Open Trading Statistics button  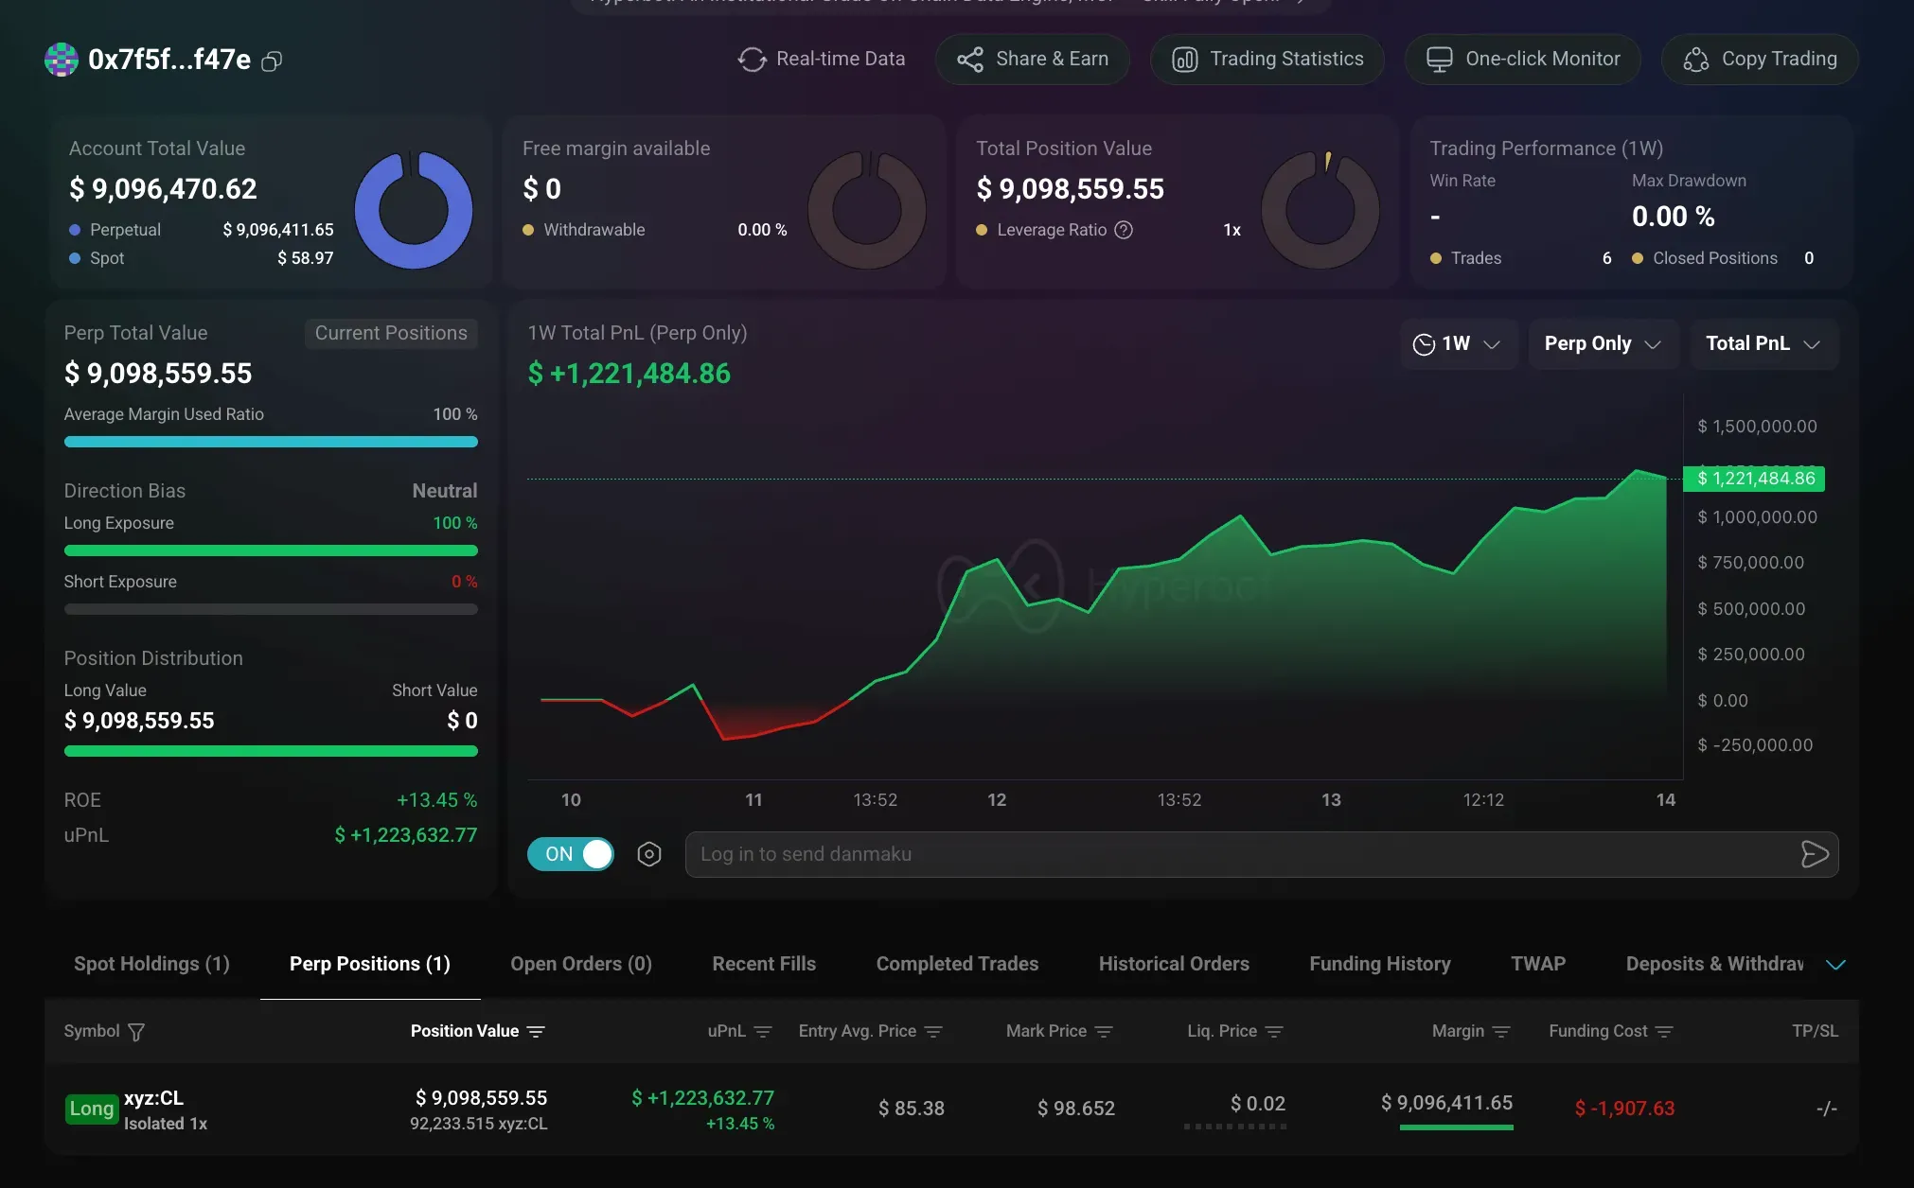point(1267,60)
